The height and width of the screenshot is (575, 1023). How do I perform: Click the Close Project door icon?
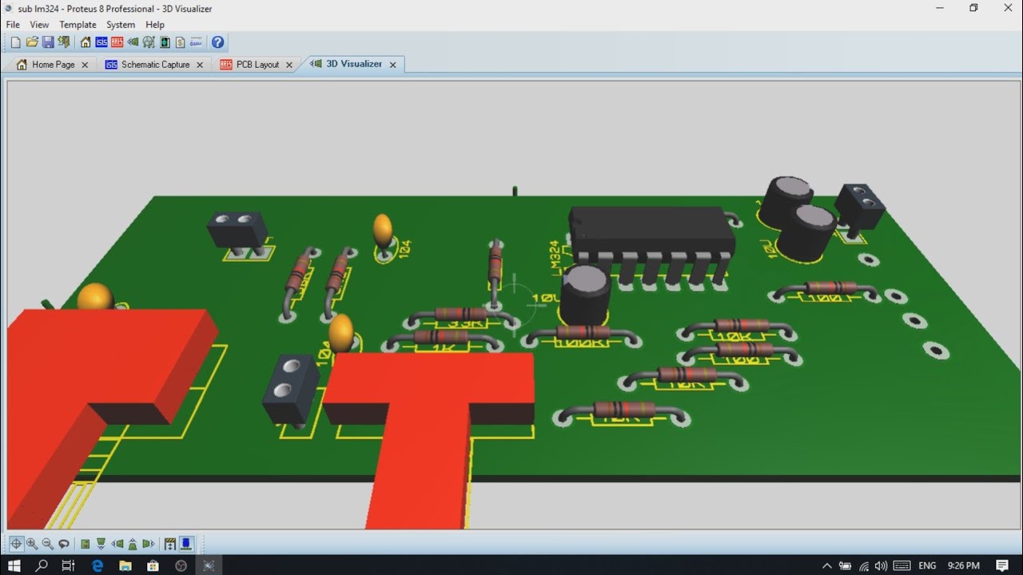pyautogui.click(x=64, y=42)
